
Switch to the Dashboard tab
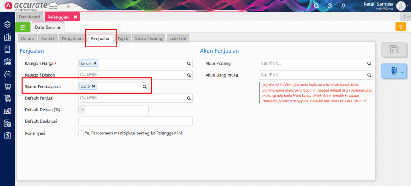[x=30, y=17]
